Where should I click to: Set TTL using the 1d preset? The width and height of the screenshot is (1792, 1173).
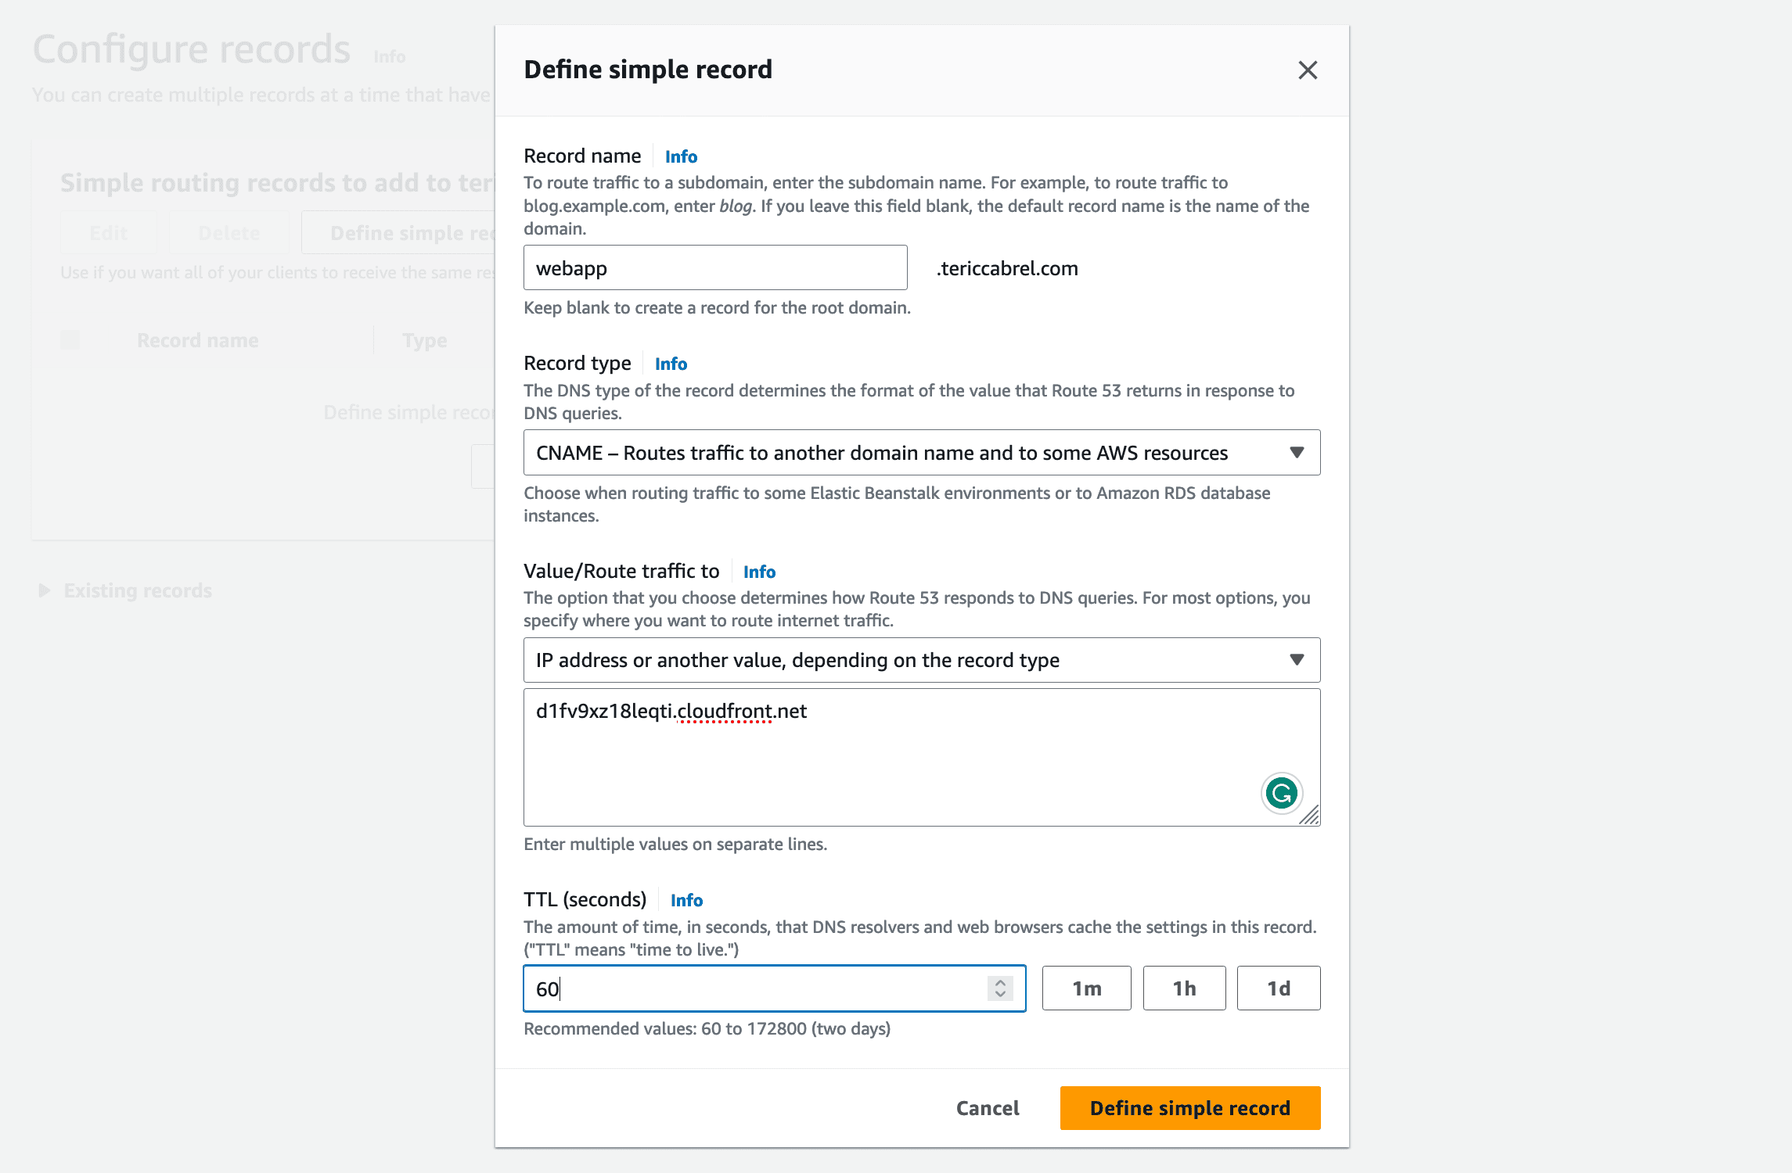[x=1278, y=988]
